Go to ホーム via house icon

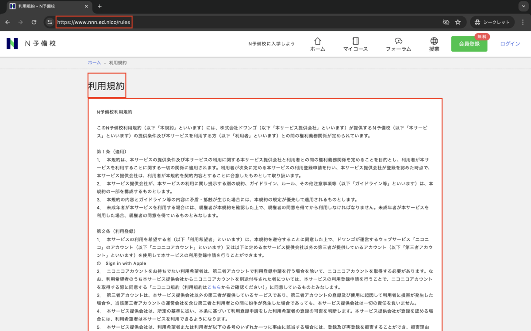click(318, 44)
